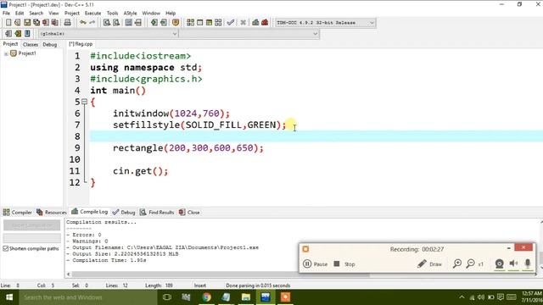Toggle the microphone in recorder bar
This screenshot has width=543, height=305.
528,263
